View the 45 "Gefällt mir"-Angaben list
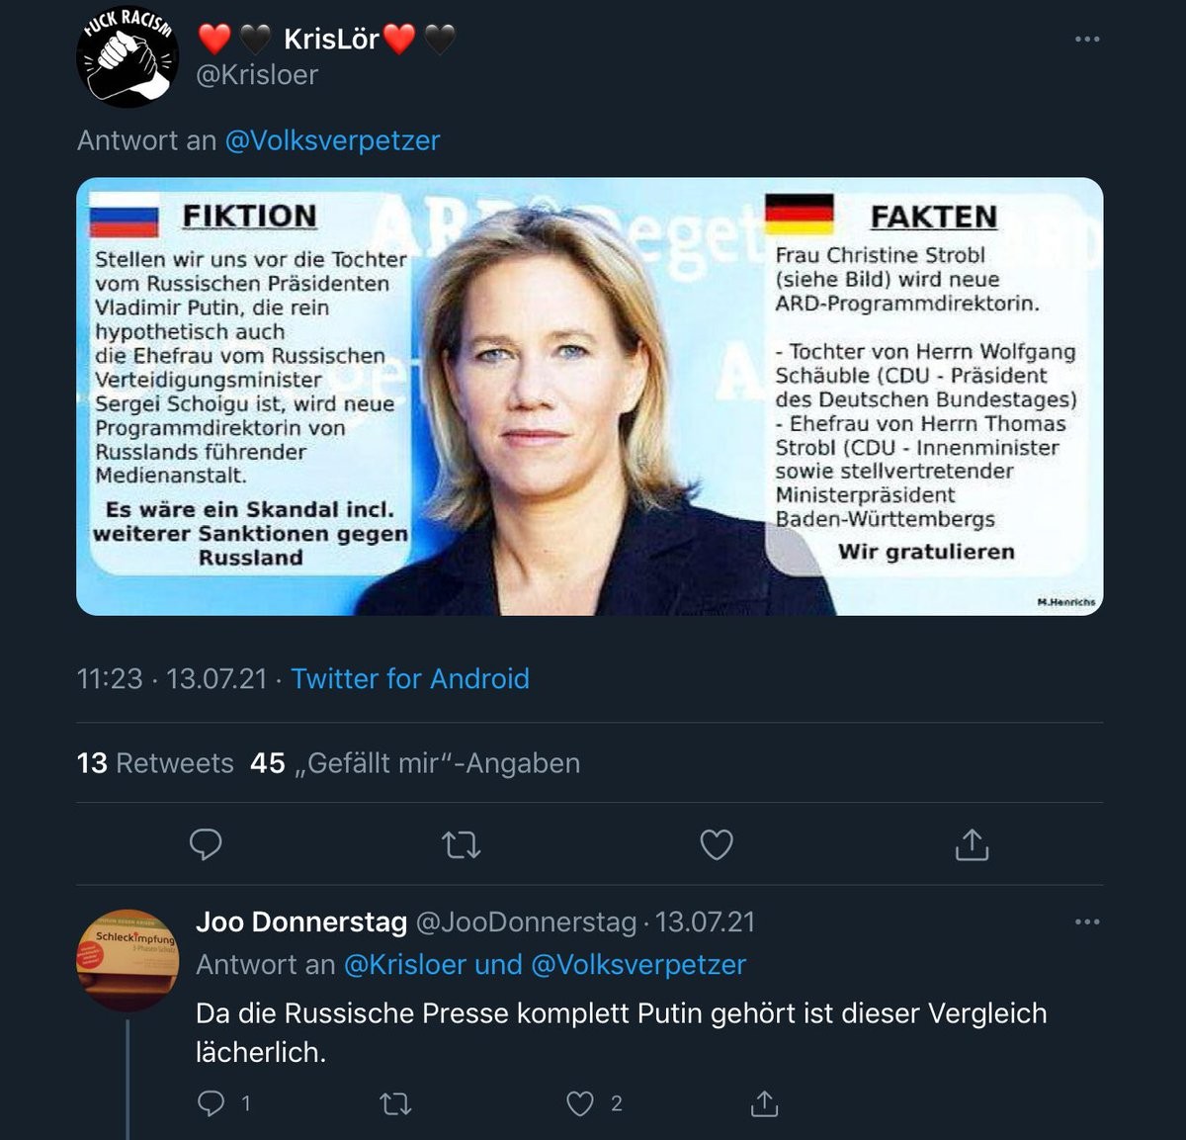This screenshot has width=1186, height=1140. (415, 763)
